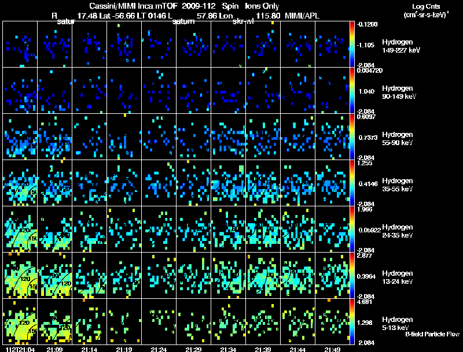Click the '2.877' color scale value
The image size is (463, 352).
point(365,255)
